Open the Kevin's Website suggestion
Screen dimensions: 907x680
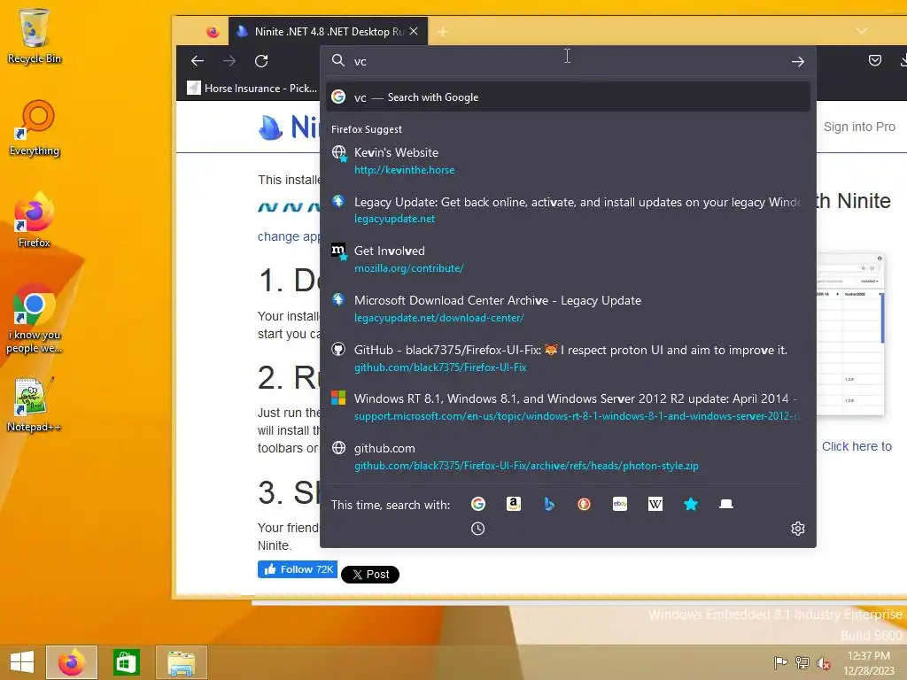pyautogui.click(x=568, y=161)
